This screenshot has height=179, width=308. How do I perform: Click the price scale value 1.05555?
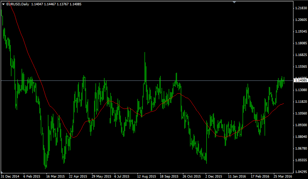click(x=301, y=160)
